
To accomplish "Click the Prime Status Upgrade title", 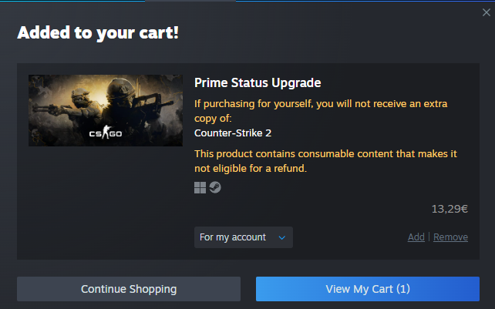I will pyautogui.click(x=258, y=82).
